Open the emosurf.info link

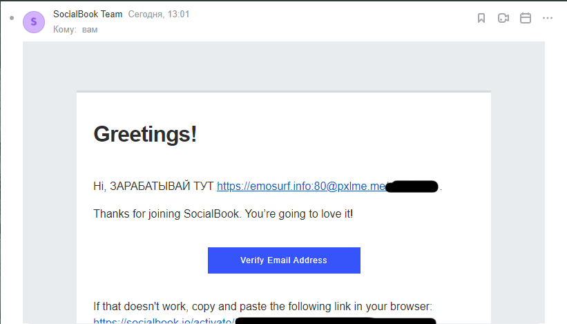(x=301, y=187)
